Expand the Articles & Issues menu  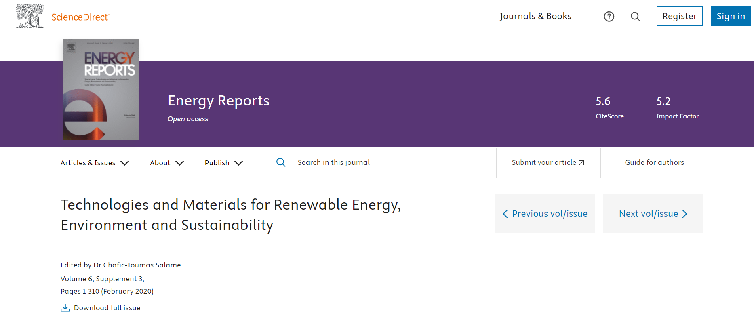[x=95, y=163]
